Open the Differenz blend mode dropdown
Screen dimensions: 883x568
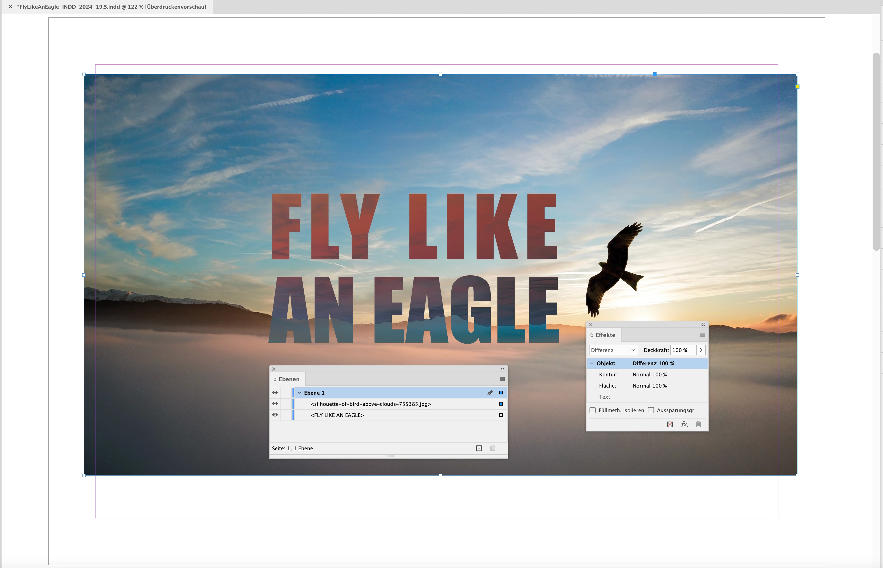[633, 350]
